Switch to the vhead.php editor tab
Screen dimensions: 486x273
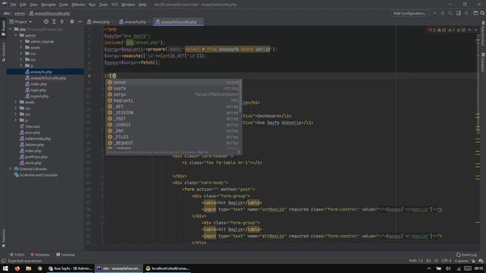tap(100, 22)
